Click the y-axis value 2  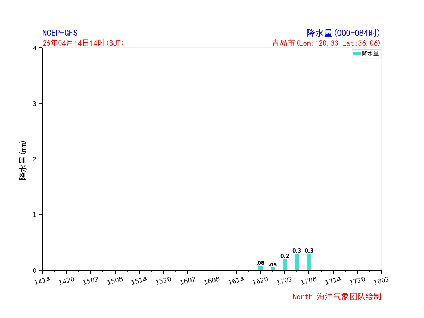pos(35,159)
